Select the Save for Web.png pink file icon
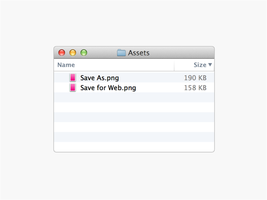The width and height of the screenshot is (267, 200). click(73, 88)
